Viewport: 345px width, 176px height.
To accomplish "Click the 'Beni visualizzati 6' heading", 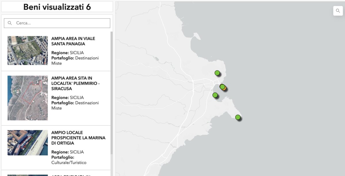I will [57, 7].
